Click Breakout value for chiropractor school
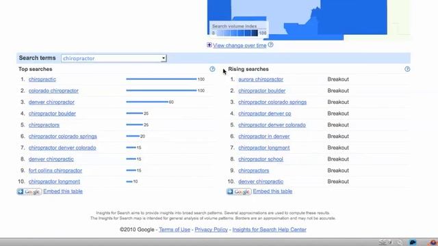Viewport: 438px width, 246px height. pos(338,159)
